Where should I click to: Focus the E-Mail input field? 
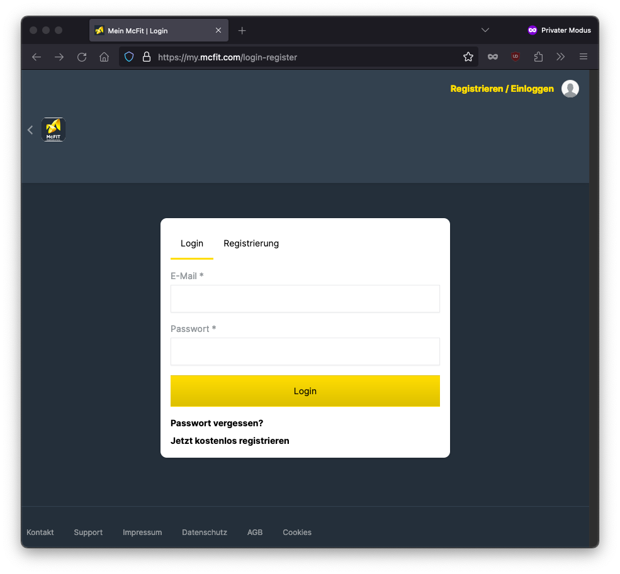click(305, 299)
